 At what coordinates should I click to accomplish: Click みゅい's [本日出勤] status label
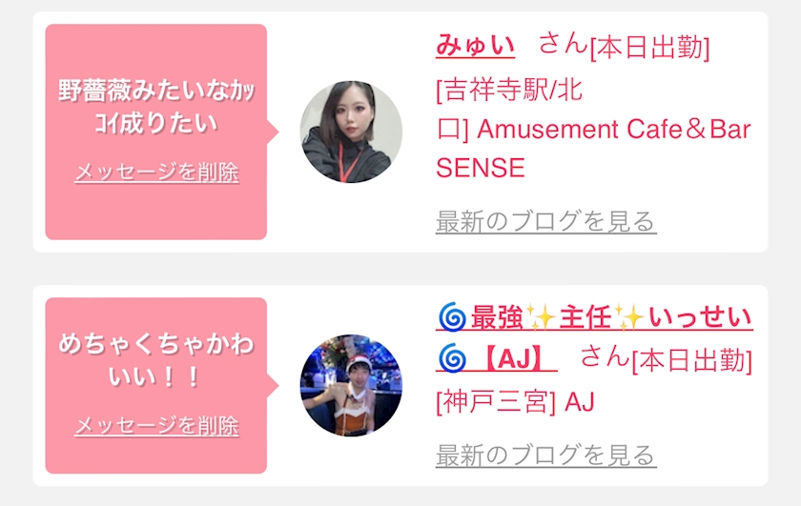click(649, 49)
